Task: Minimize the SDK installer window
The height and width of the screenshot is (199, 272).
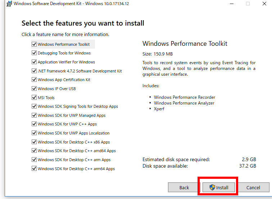Action: pos(232,4)
